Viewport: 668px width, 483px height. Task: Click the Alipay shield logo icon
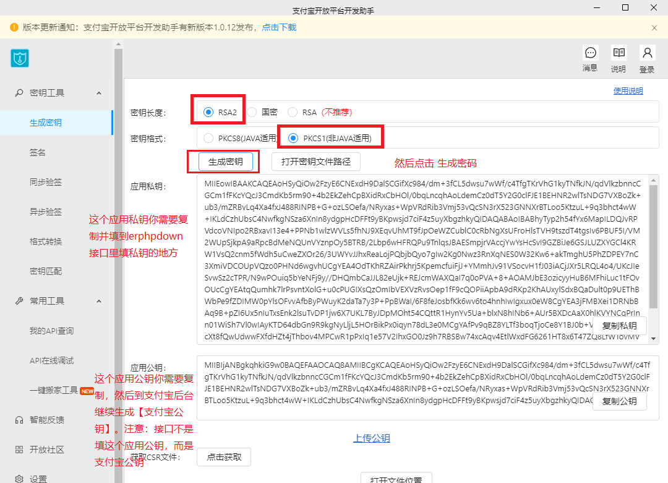coord(20,58)
